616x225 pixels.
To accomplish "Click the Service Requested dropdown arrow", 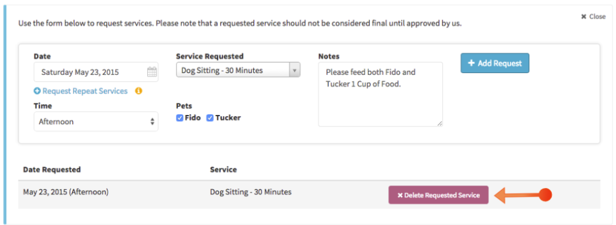I will click(294, 71).
